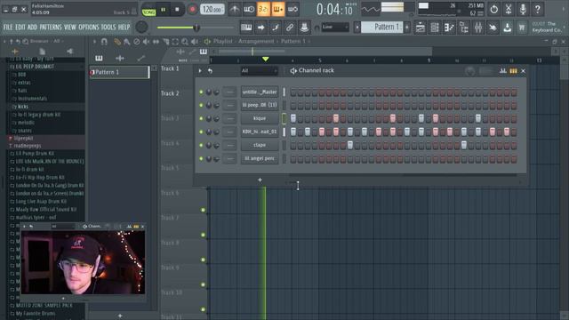Open the Pattern 1 selector dropdown
Screen dimensions: 569x320
(x=381, y=28)
